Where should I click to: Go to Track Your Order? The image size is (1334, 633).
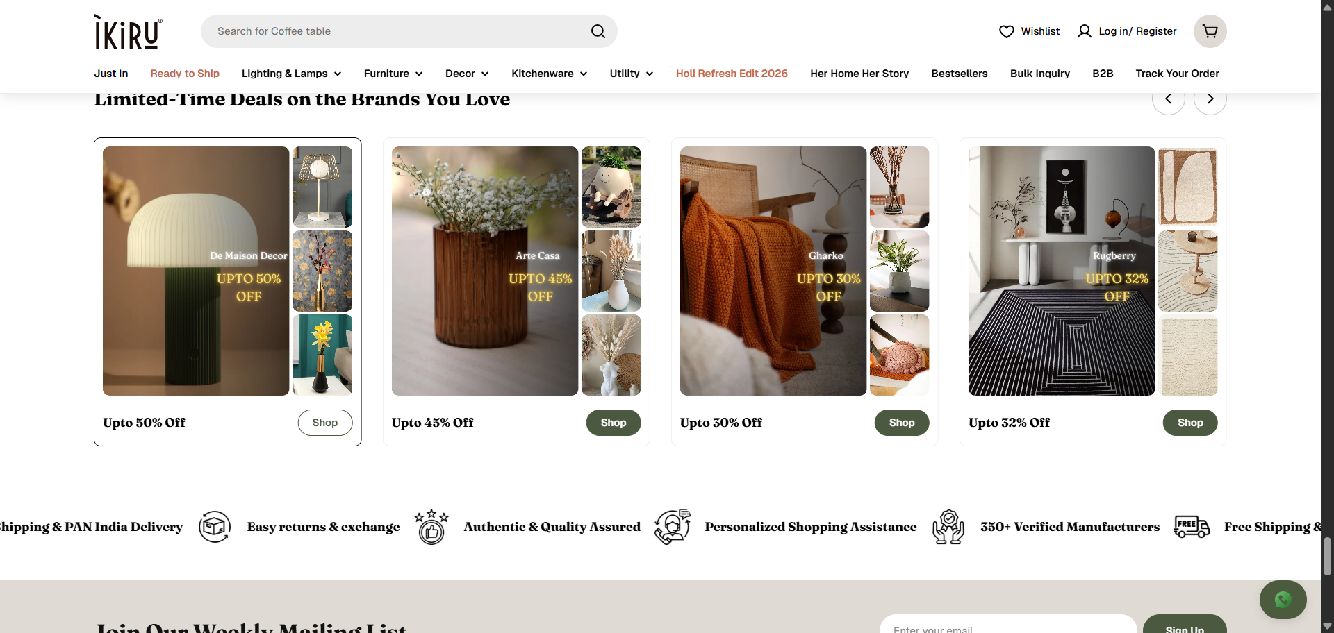[x=1177, y=74]
